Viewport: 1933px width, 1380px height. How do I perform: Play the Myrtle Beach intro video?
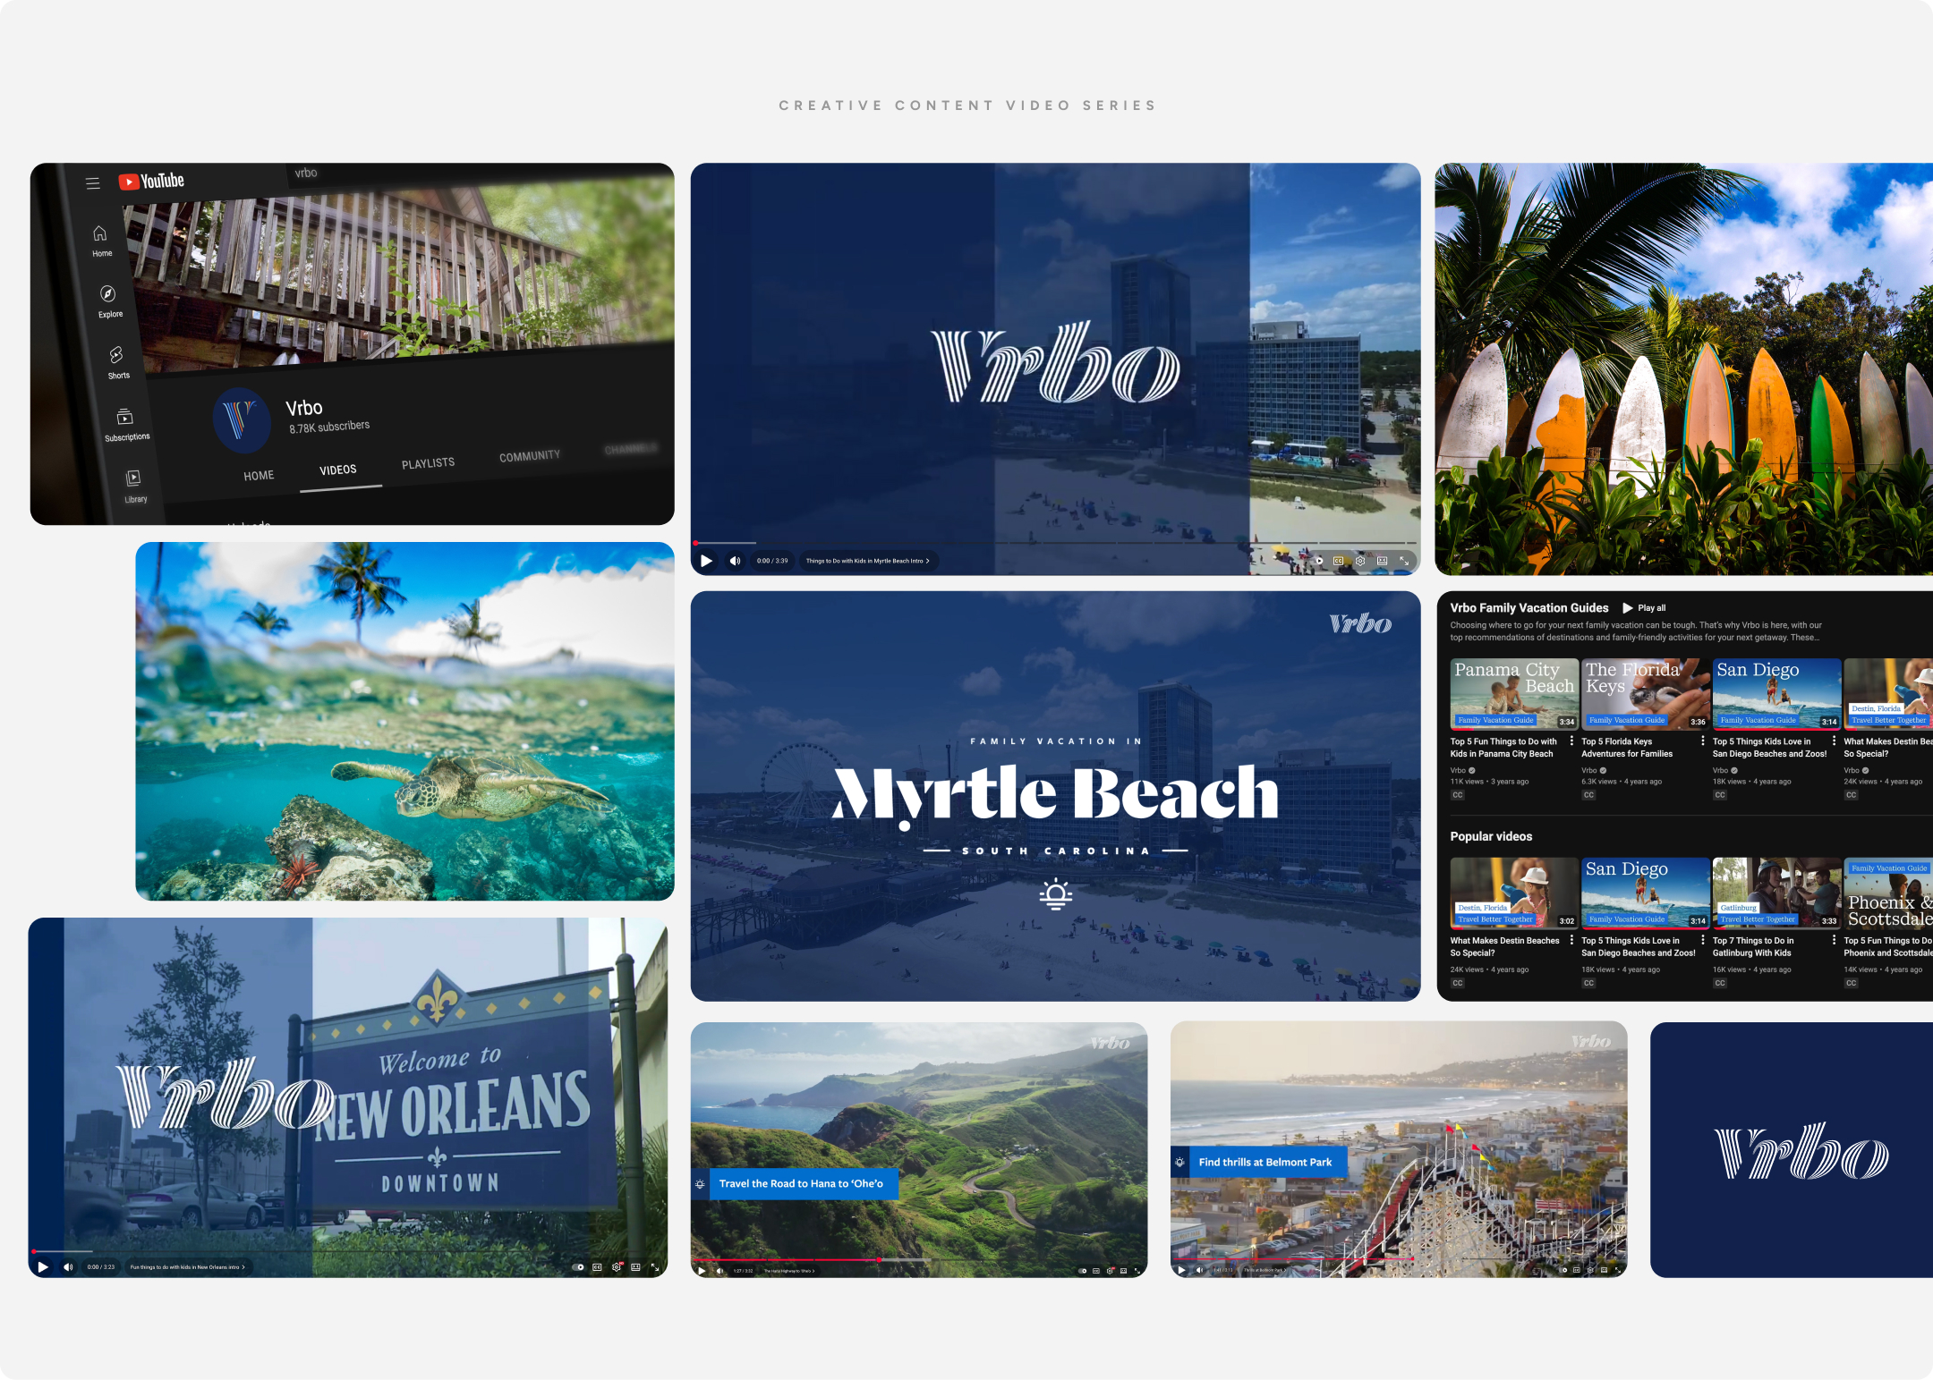point(706,561)
